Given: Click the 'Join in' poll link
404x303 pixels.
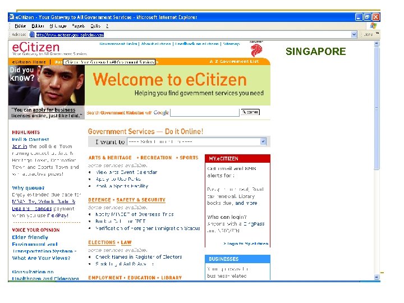Looking at the screenshot, I should (x=20, y=146).
